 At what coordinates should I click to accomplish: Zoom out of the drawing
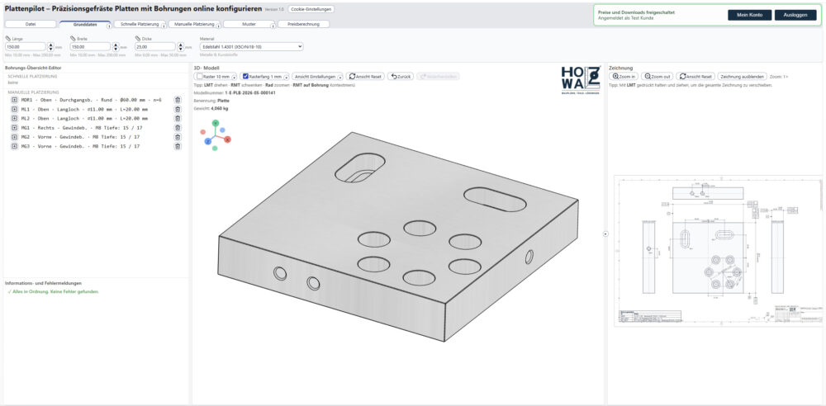[x=657, y=77]
